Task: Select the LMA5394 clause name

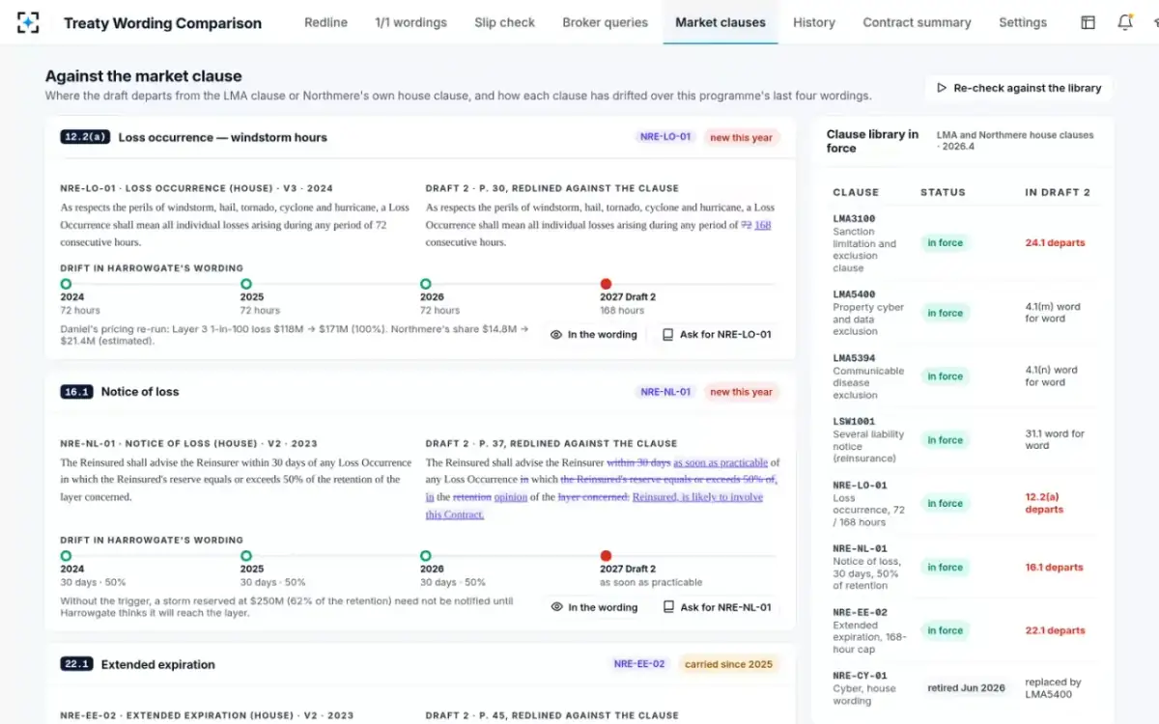Action: click(854, 357)
